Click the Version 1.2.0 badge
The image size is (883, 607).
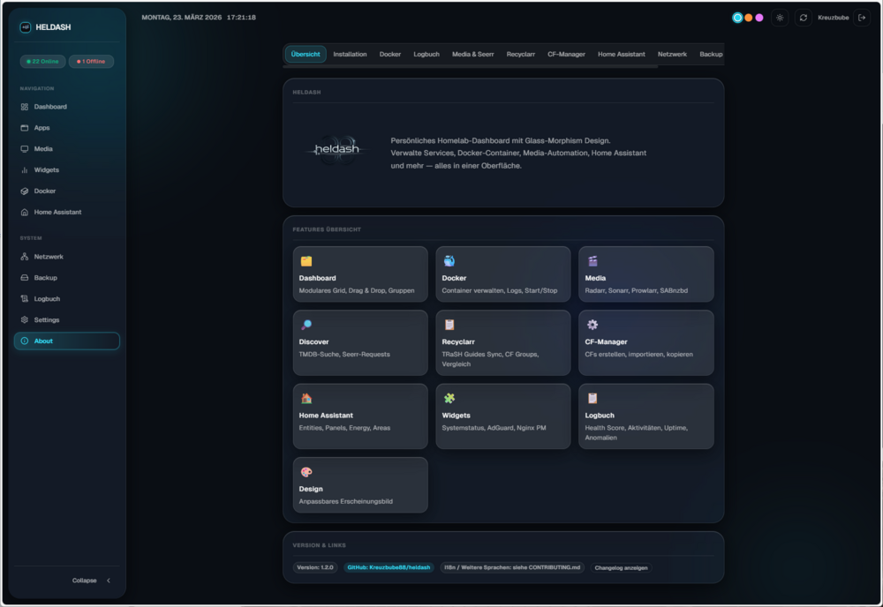pos(315,567)
